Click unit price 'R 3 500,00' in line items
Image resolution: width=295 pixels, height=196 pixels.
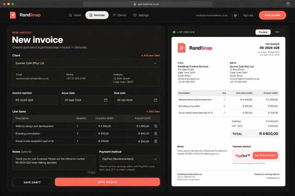pyautogui.click(x=104, y=126)
